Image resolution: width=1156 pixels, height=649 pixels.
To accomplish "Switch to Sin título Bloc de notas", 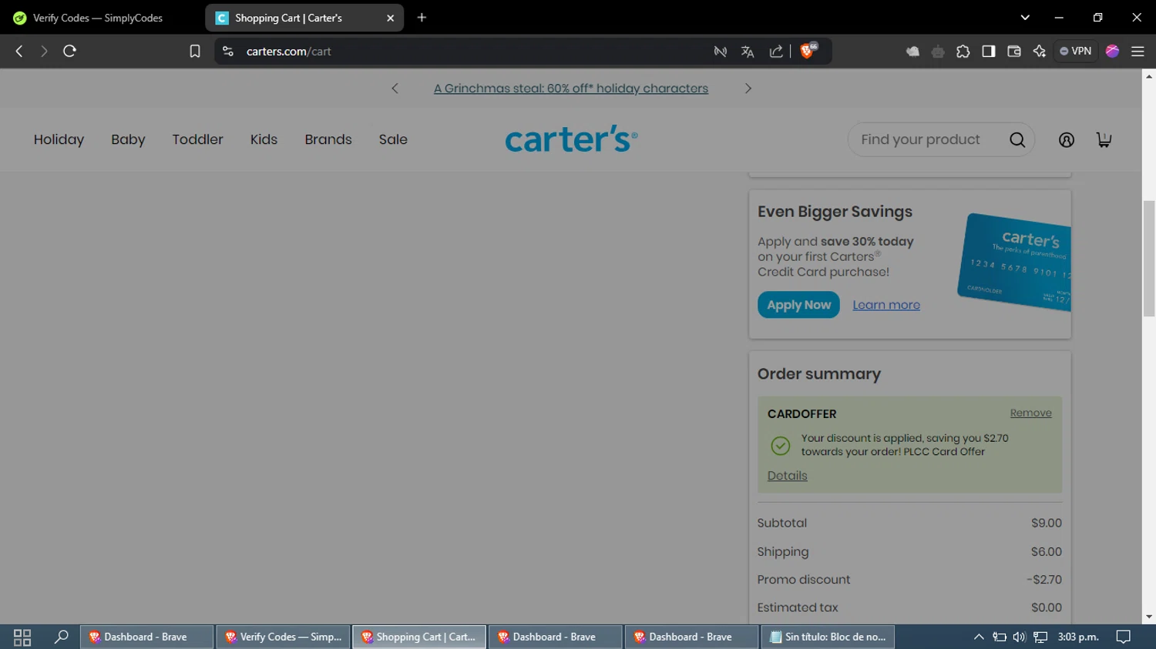I will click(x=828, y=637).
